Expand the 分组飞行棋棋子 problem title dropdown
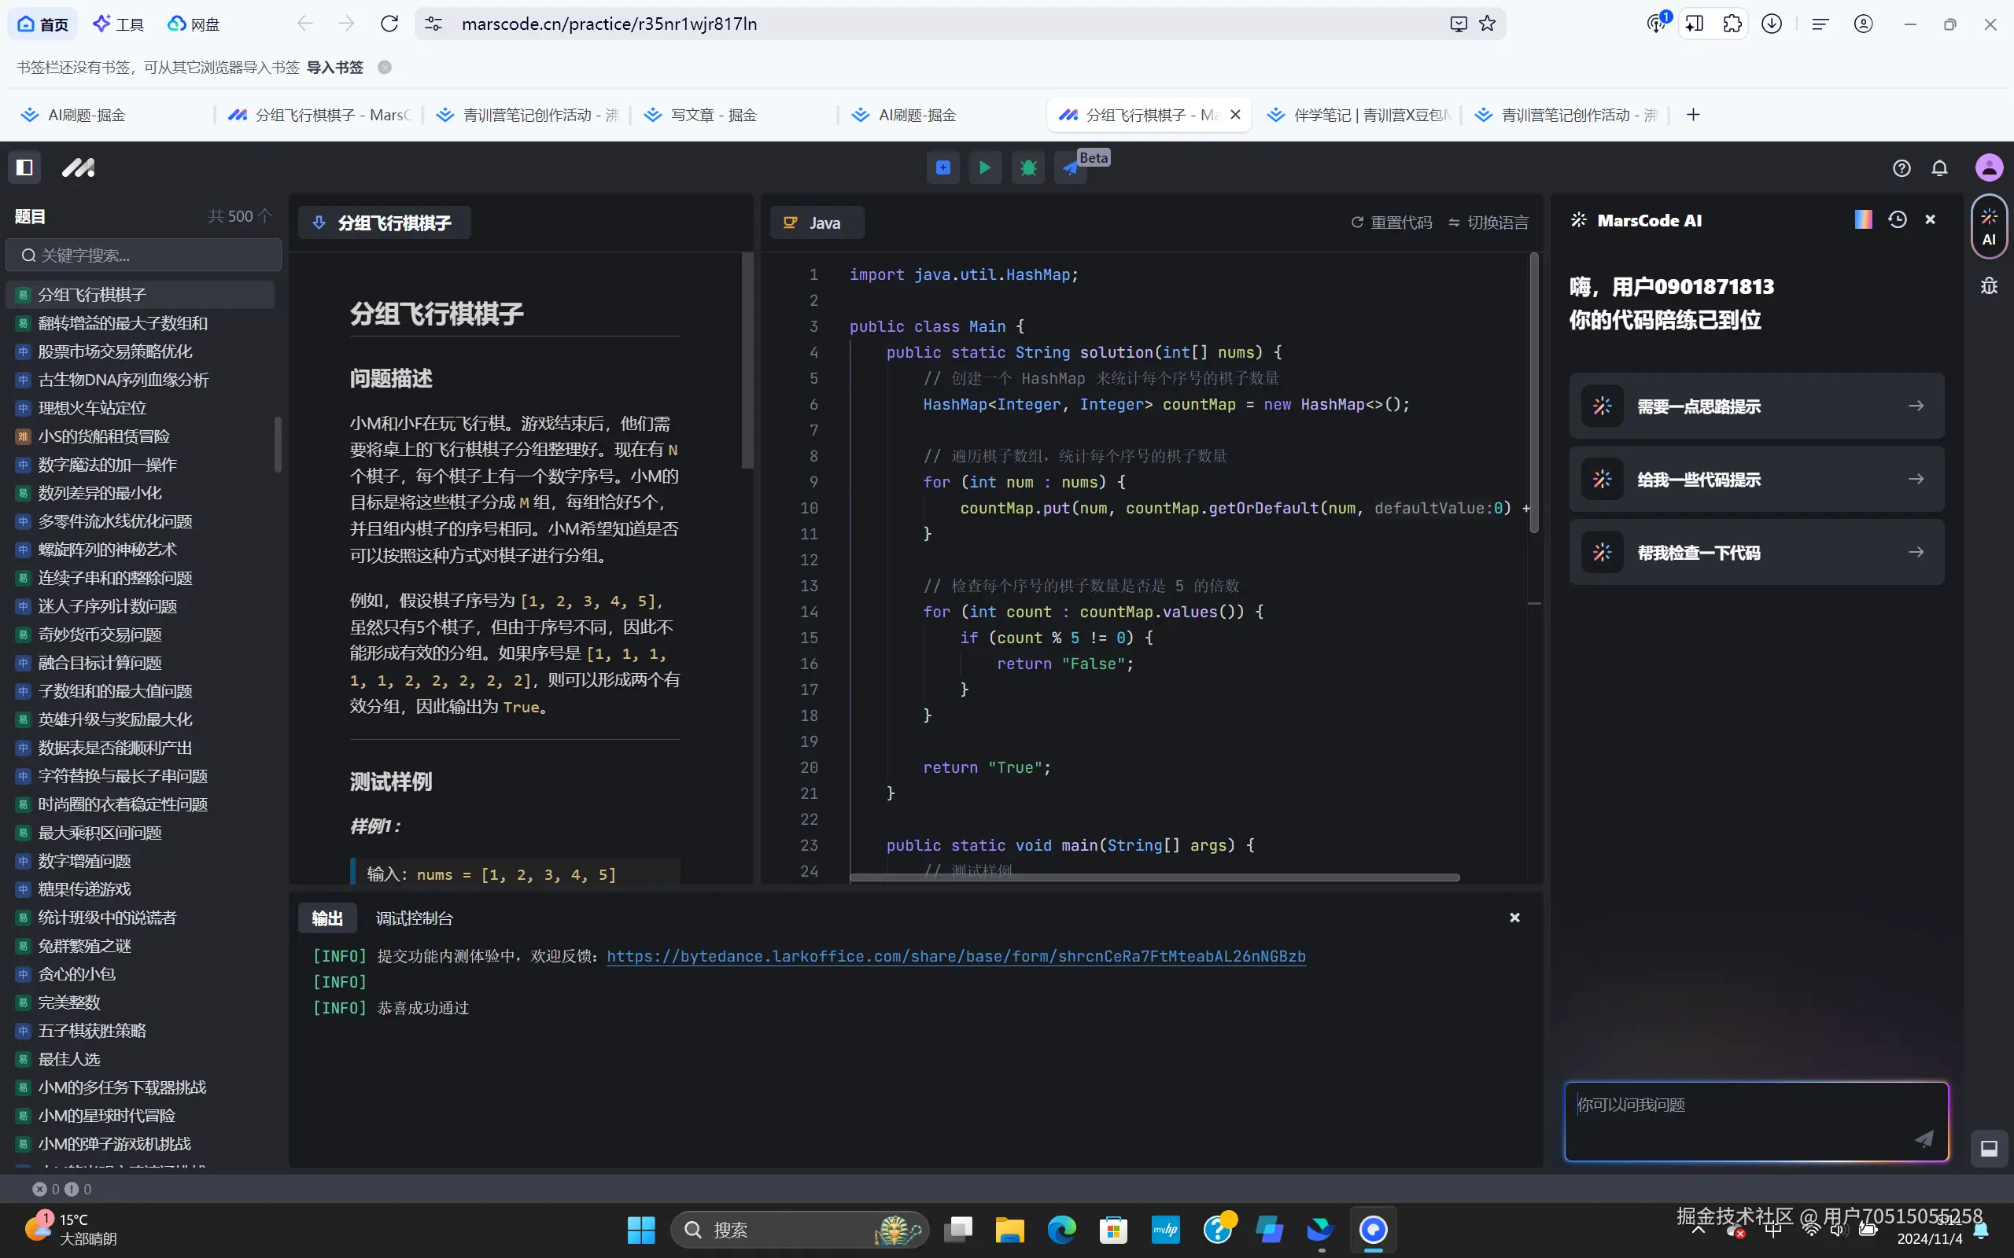The height and width of the screenshot is (1258, 2014). pos(385,223)
